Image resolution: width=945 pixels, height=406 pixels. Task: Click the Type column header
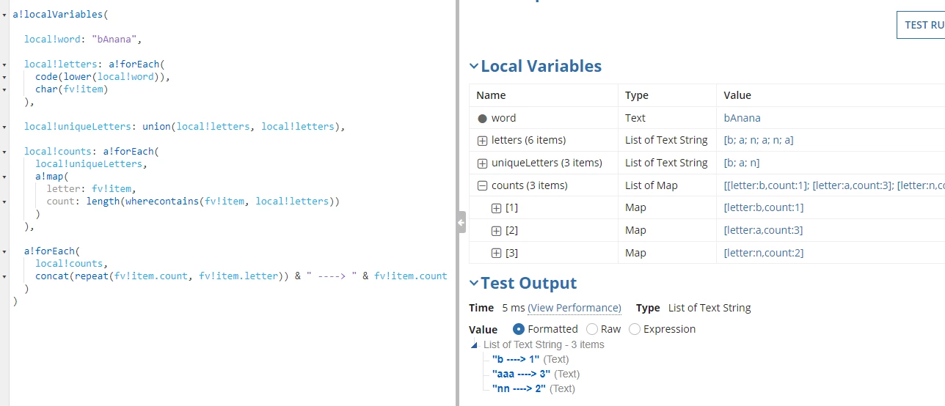638,95
